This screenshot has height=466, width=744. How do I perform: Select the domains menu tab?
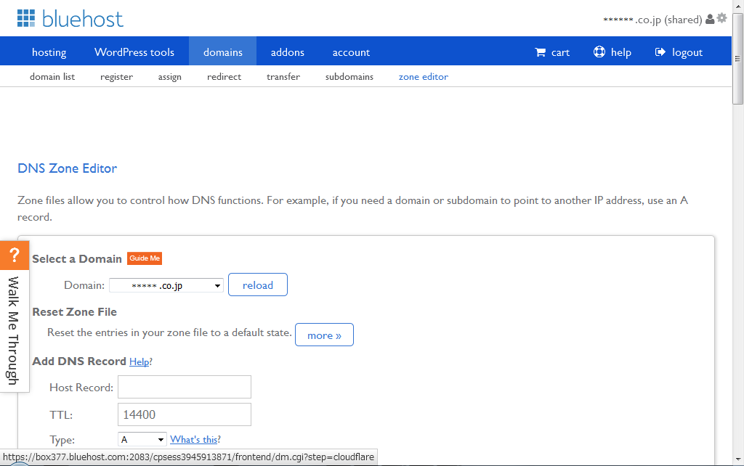point(223,52)
